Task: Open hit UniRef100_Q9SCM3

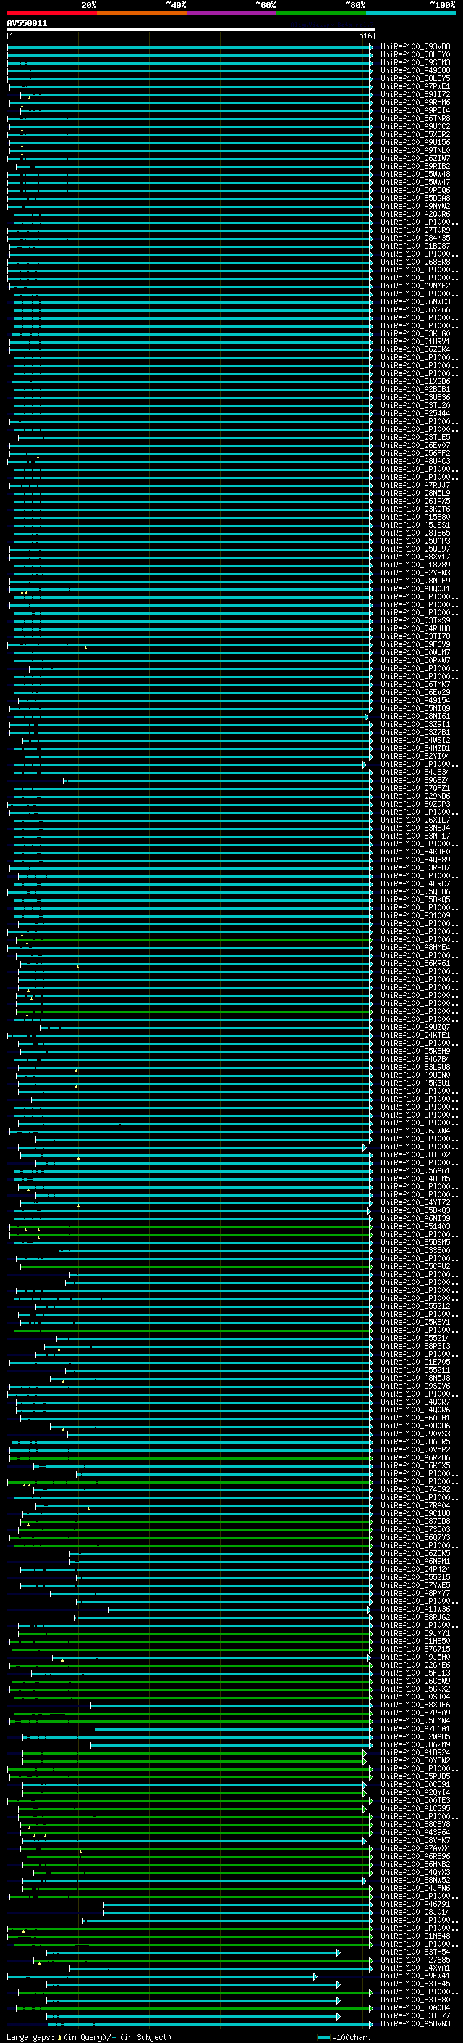Action: (415, 62)
